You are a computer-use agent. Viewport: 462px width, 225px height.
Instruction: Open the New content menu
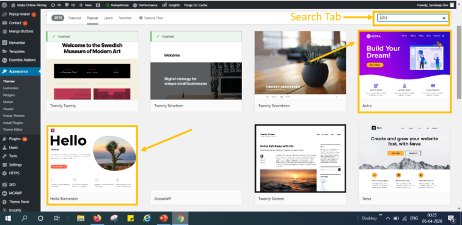pyautogui.click(x=86, y=5)
